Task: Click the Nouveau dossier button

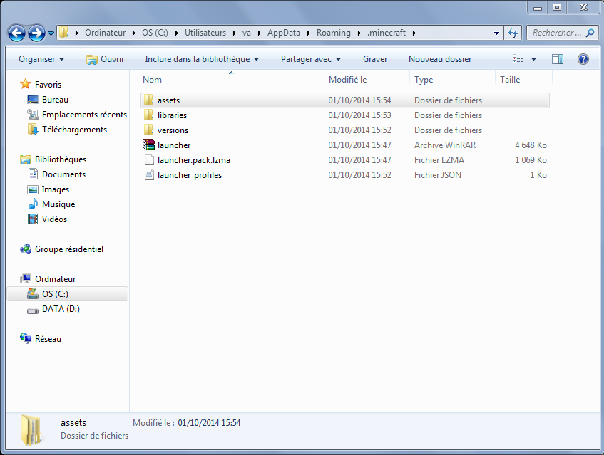Action: point(440,59)
